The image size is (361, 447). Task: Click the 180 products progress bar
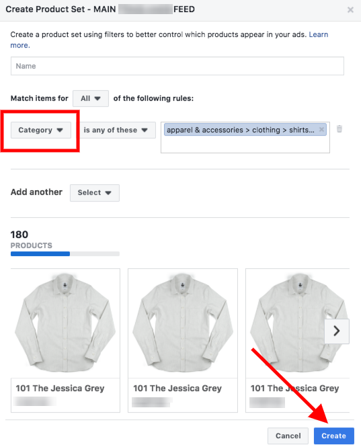[65, 253]
